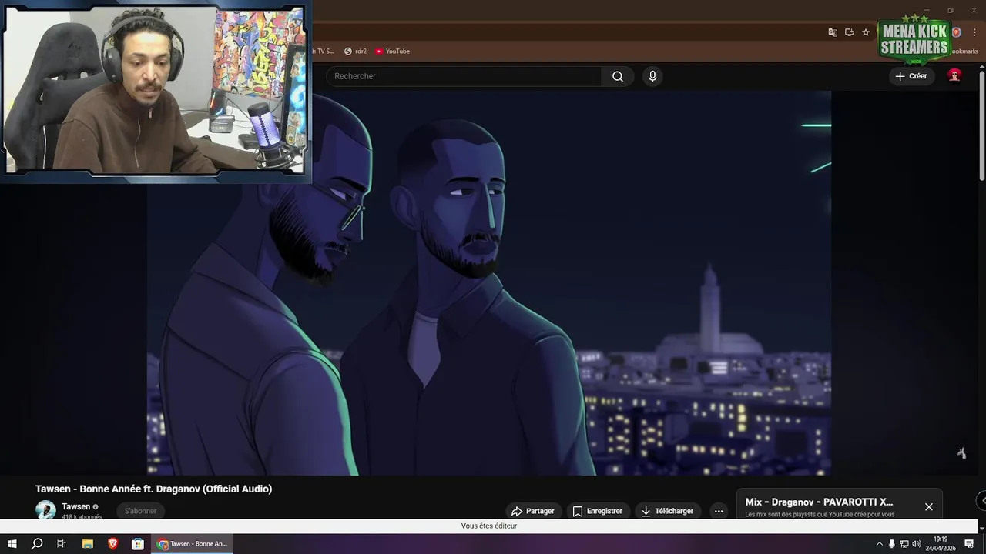Click the translate page icon in address bar
Viewport: 986px width, 554px height.
[x=833, y=32]
